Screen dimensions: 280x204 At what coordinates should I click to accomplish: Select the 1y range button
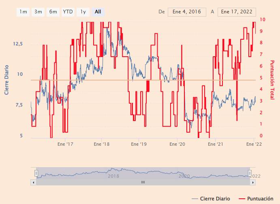point(83,12)
